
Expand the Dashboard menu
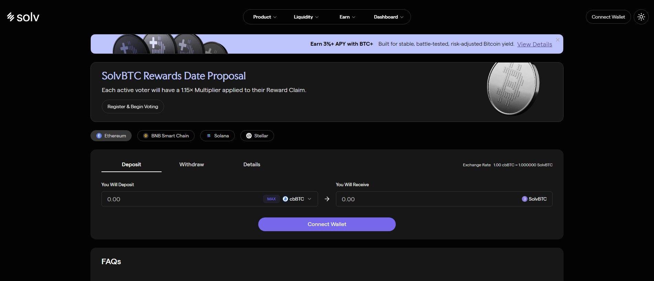tap(389, 17)
